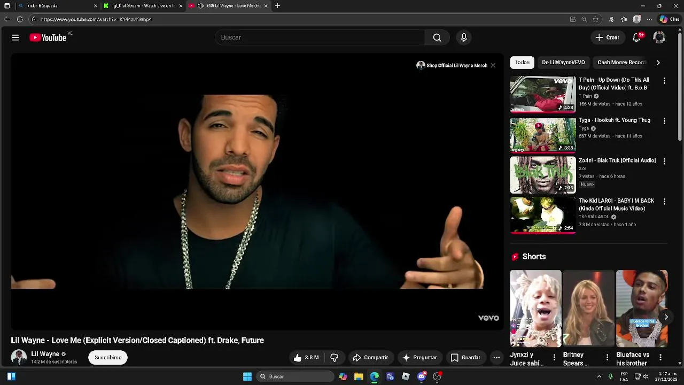The image size is (684, 385).
Task: Select the Todos filter chip
Action: (x=522, y=63)
